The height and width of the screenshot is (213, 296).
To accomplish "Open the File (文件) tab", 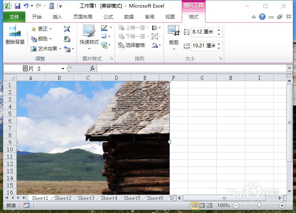I will [x=14, y=17].
